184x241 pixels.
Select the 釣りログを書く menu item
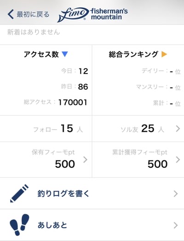coord(92,193)
